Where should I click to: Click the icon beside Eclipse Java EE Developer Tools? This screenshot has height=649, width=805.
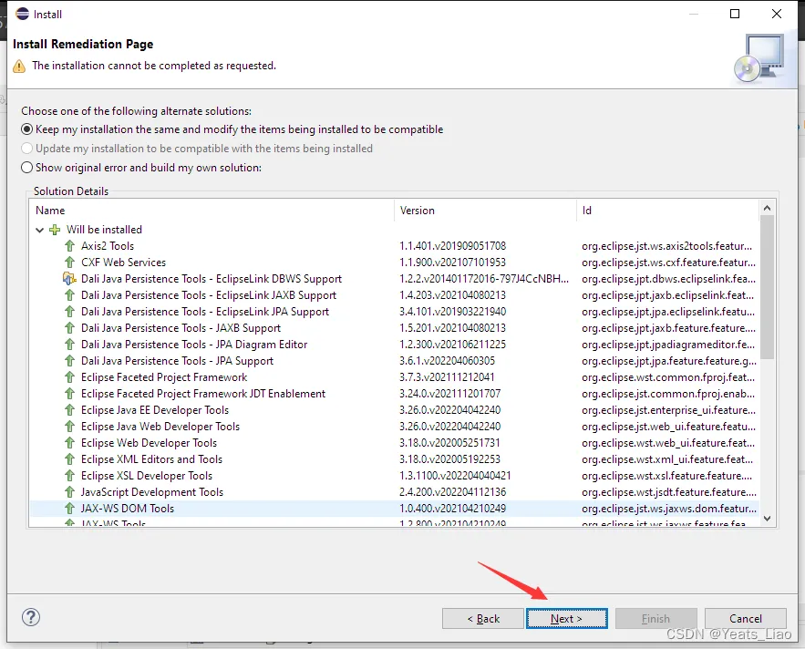[x=69, y=410]
